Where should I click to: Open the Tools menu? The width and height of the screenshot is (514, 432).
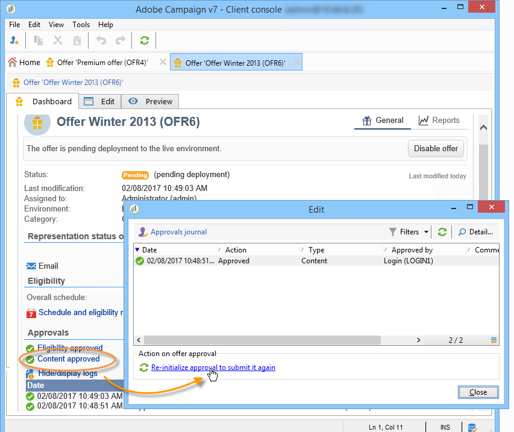(81, 25)
